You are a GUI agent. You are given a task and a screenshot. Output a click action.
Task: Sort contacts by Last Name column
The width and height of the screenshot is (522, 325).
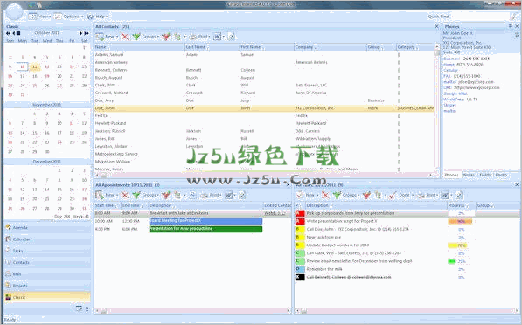pos(212,47)
